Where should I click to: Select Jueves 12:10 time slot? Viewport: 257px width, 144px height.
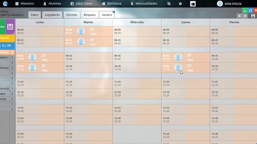coord(186,94)
